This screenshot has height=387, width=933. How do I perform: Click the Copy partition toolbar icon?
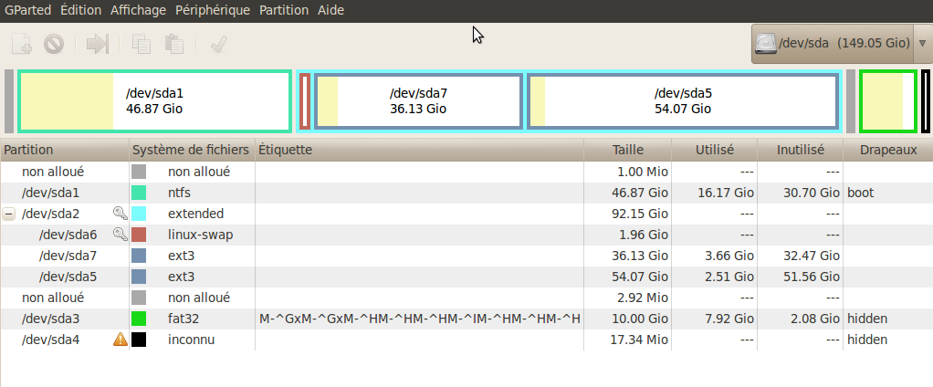point(142,44)
